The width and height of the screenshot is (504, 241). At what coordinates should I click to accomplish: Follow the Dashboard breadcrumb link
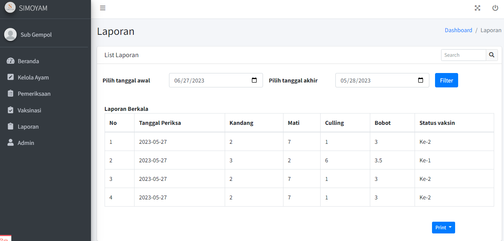tap(459, 30)
